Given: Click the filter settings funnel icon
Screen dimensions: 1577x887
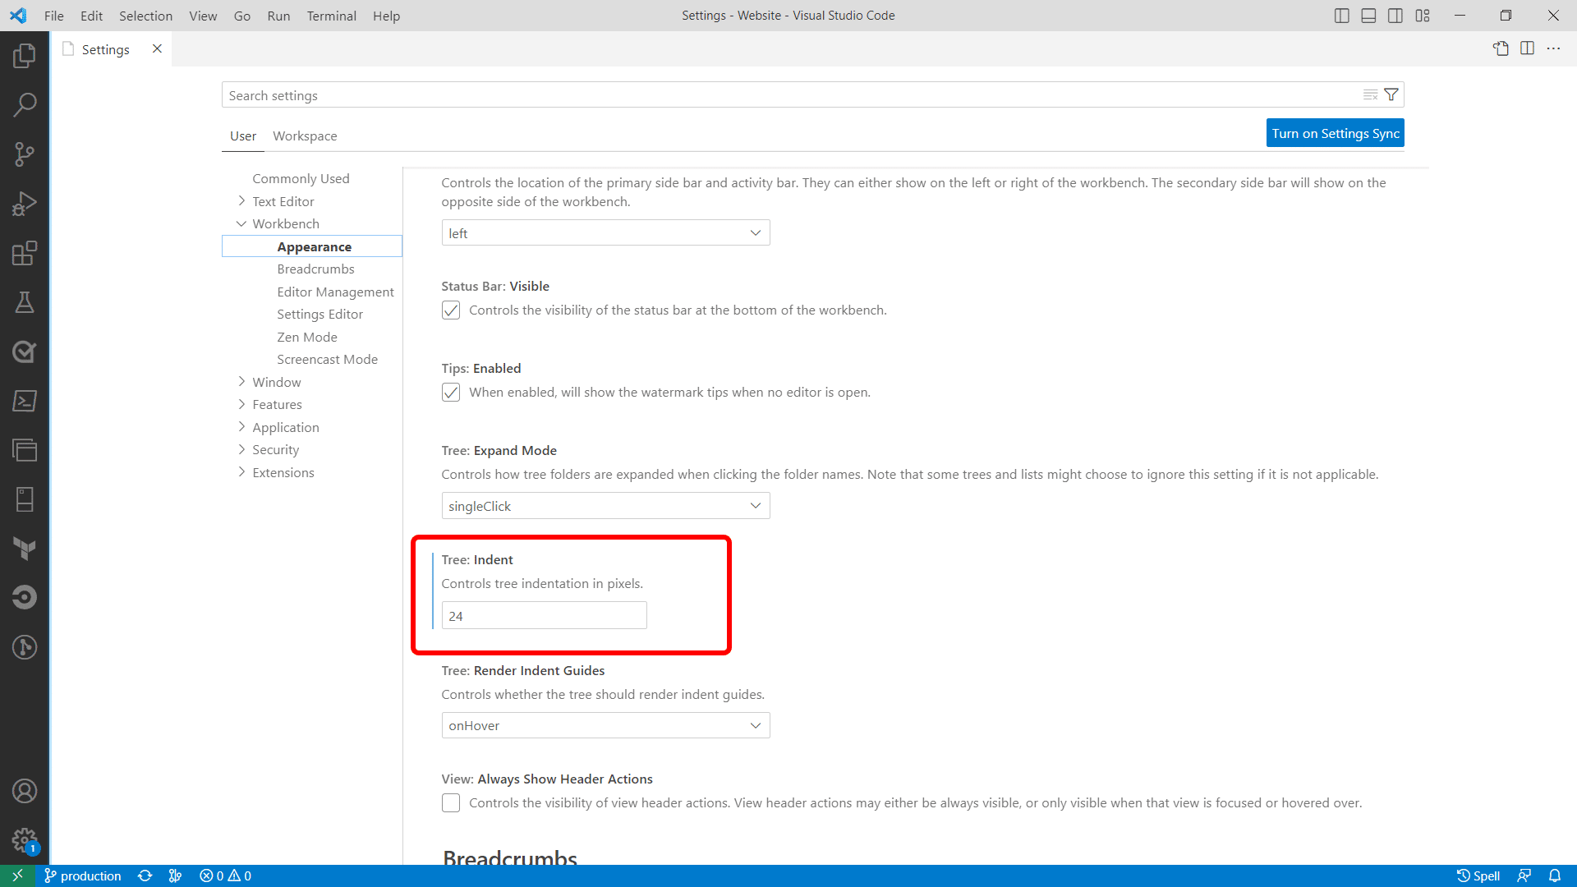Looking at the screenshot, I should 1391,94.
